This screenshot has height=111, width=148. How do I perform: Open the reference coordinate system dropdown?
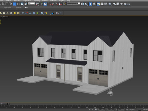point(31,3)
